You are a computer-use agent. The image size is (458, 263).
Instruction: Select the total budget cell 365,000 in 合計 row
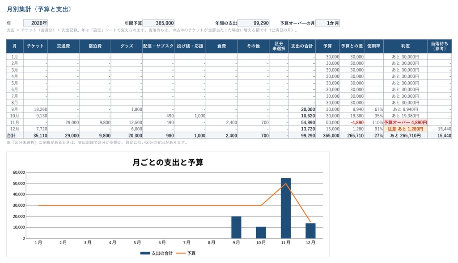pos(327,136)
